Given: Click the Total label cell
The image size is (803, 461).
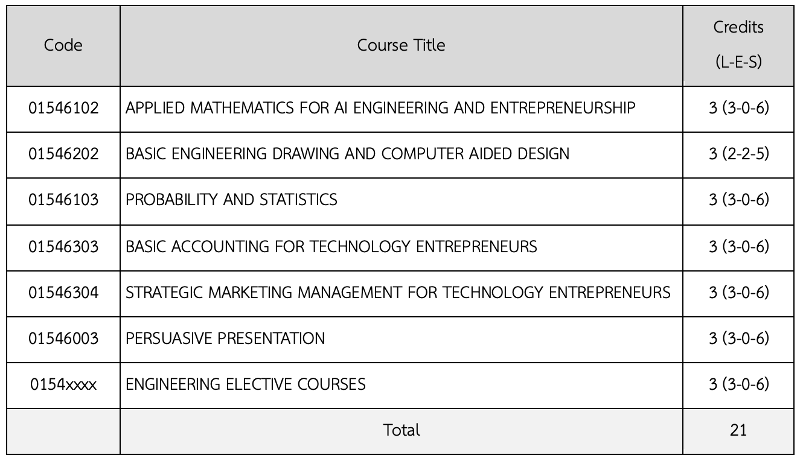Looking at the screenshot, I should coord(401,430).
